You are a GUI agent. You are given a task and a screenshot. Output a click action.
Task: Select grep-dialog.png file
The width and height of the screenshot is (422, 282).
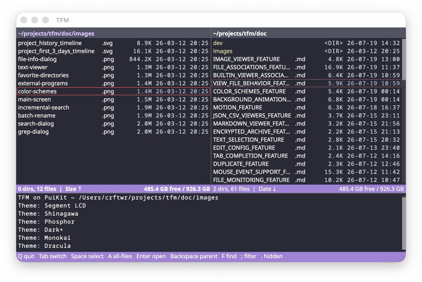click(113, 132)
